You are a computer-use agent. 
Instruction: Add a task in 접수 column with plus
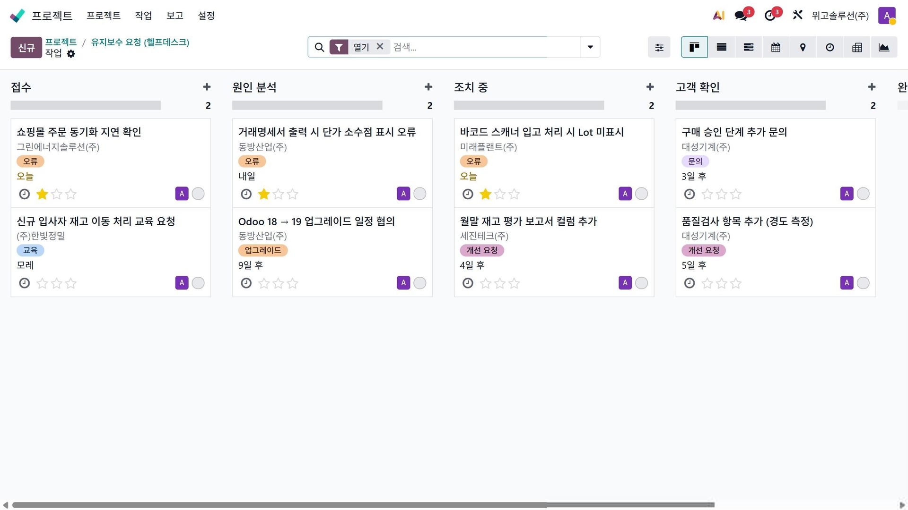[207, 87]
